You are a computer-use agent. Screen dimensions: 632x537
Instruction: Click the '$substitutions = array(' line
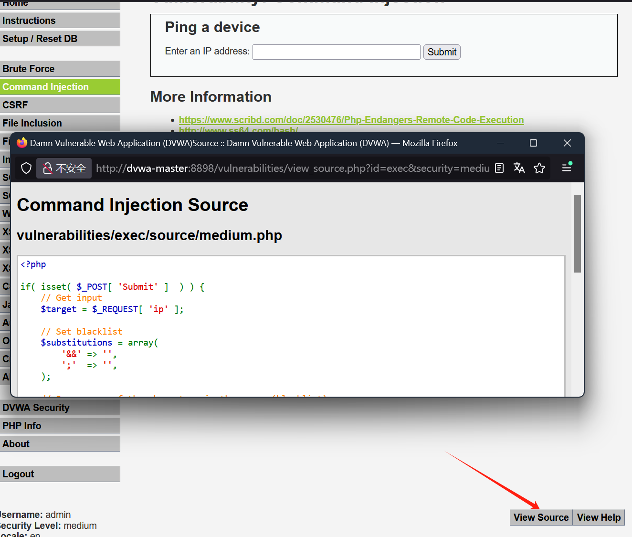pos(99,343)
